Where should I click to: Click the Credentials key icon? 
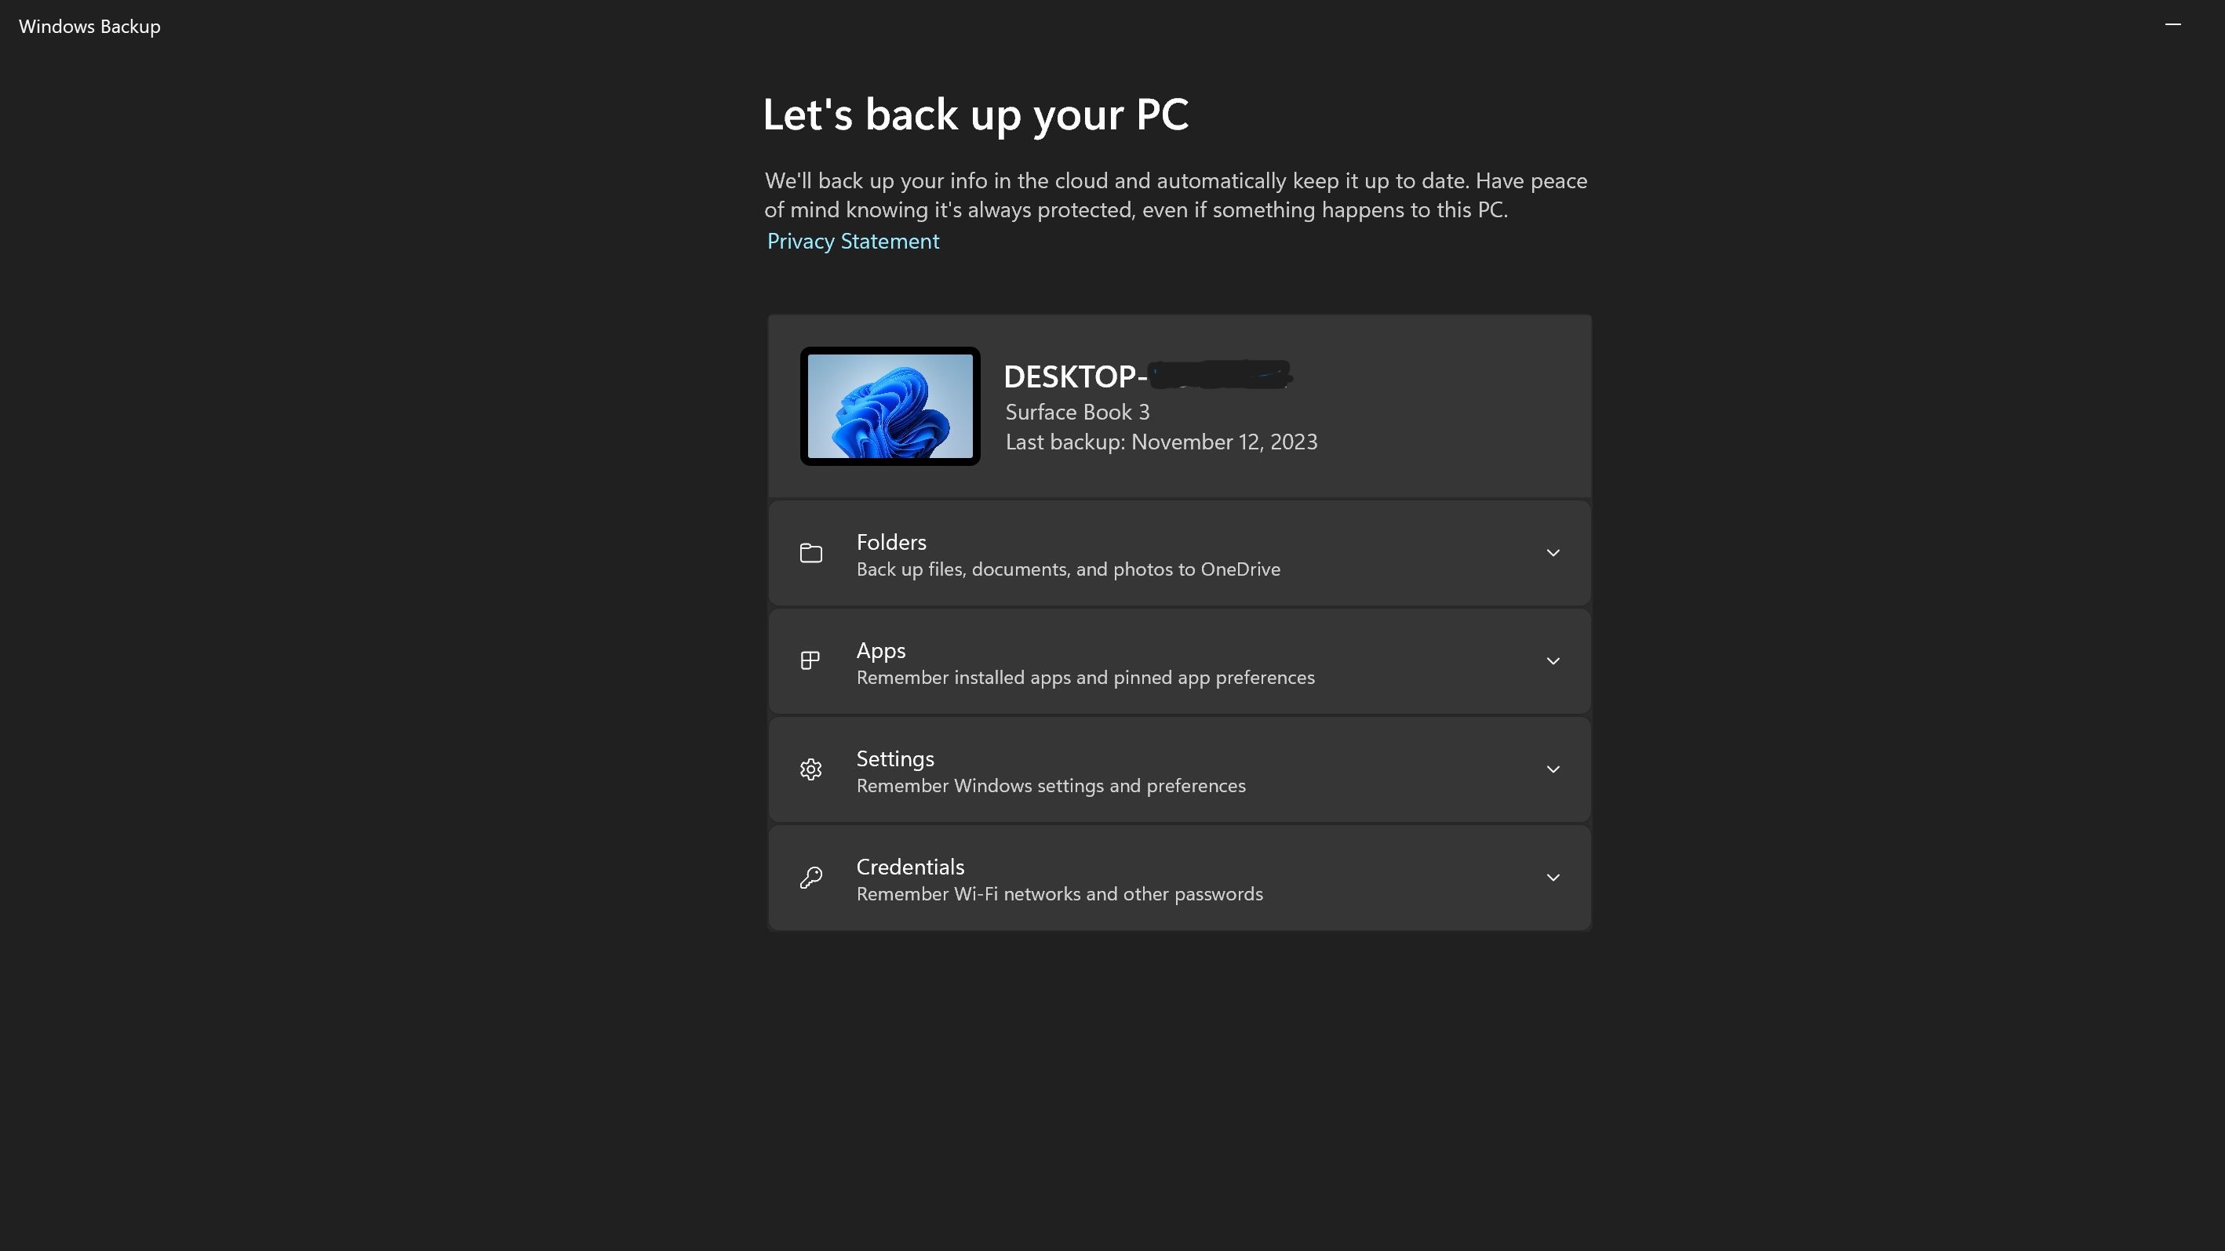[x=810, y=877]
